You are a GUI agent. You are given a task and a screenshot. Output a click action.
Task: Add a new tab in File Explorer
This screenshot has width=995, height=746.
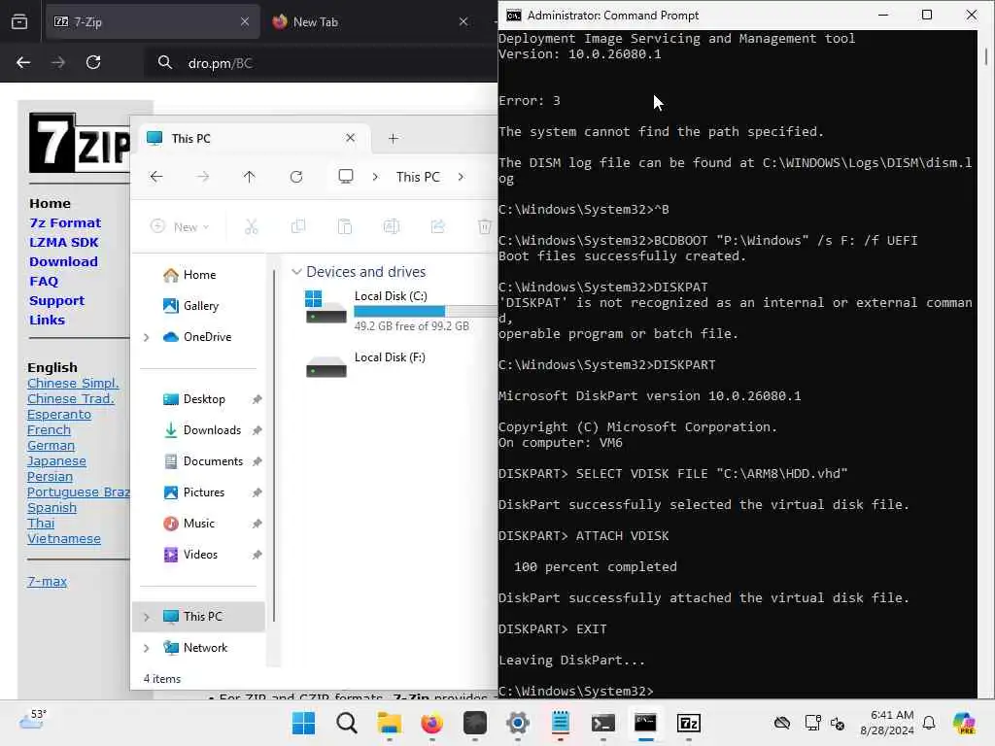click(394, 138)
